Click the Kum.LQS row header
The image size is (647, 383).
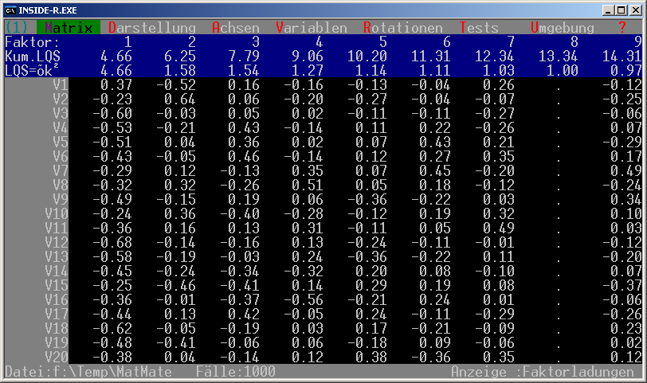32,56
